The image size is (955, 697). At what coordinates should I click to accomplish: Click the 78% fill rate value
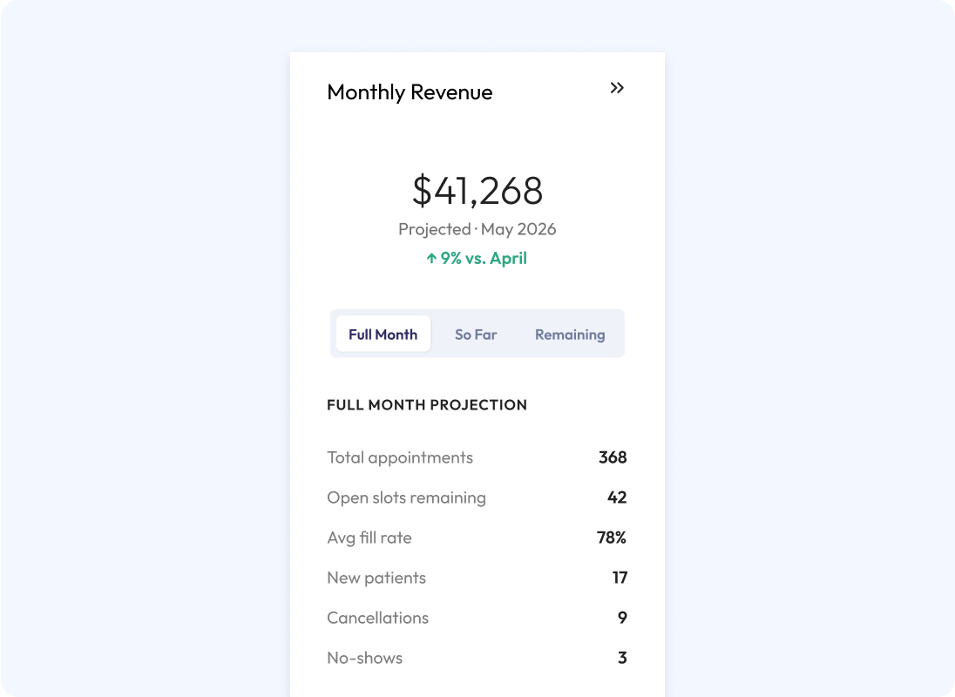coord(612,538)
